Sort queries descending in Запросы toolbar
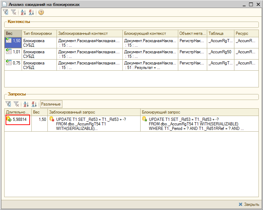The width and height of the screenshot is (263, 210). click(34, 104)
